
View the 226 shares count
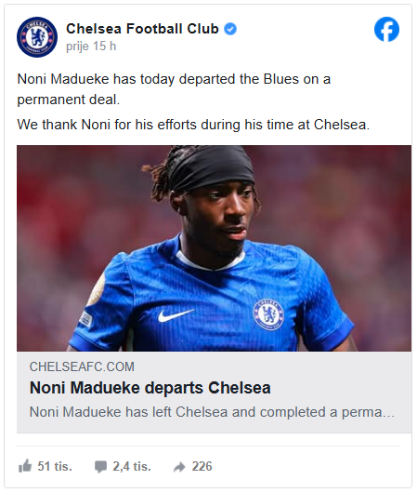click(x=202, y=466)
